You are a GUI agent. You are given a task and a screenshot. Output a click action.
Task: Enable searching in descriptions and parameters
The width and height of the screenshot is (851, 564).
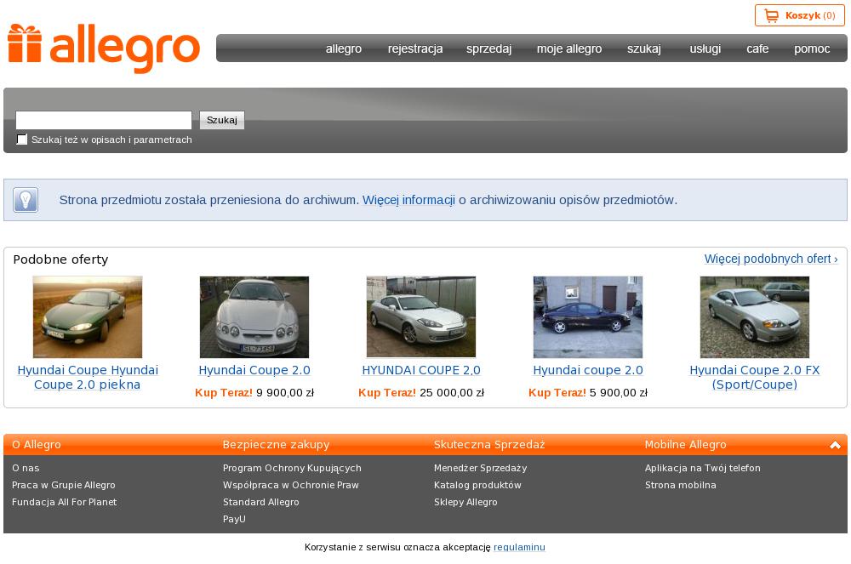[x=22, y=140]
